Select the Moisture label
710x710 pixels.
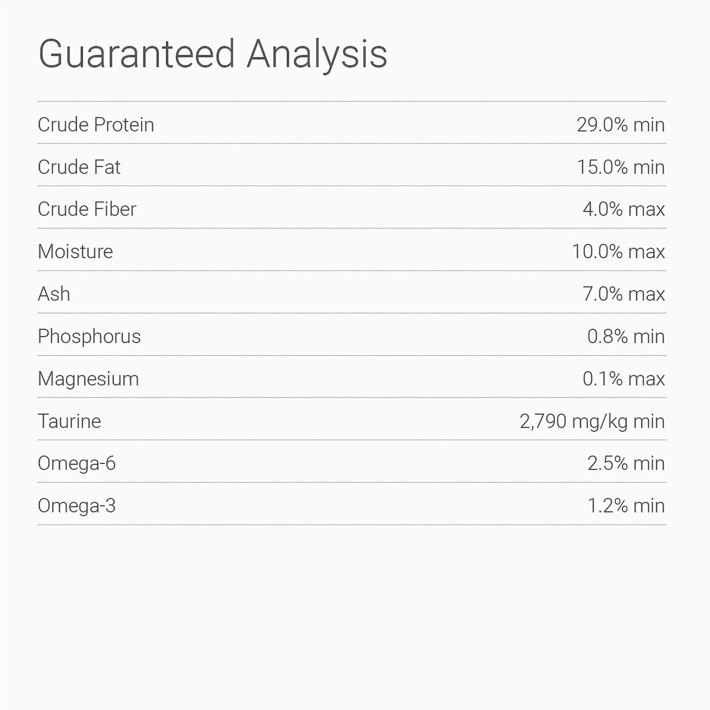pyautogui.click(x=75, y=252)
